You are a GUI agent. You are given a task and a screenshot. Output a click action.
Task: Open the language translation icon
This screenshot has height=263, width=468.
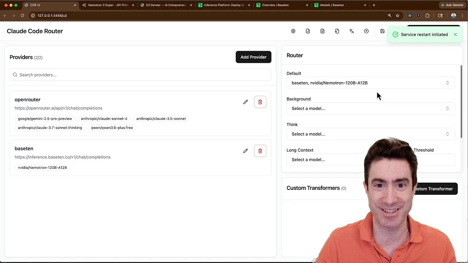352,31
